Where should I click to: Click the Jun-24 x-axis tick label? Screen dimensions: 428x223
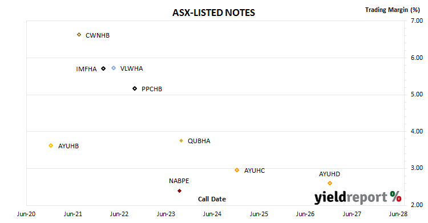pos(212,214)
